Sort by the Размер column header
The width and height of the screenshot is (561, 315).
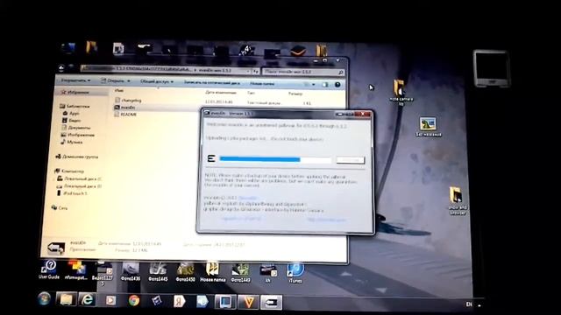tap(295, 94)
